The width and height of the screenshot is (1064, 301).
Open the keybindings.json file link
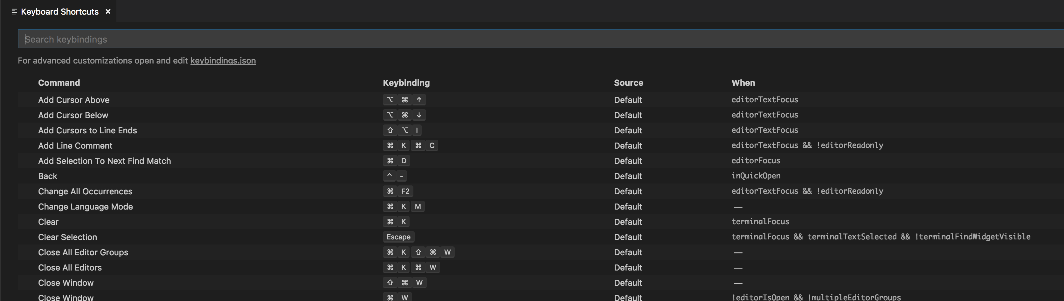coord(223,61)
